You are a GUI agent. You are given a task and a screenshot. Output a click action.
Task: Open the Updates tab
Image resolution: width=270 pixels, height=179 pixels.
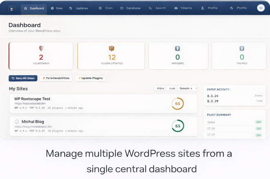click(x=79, y=8)
